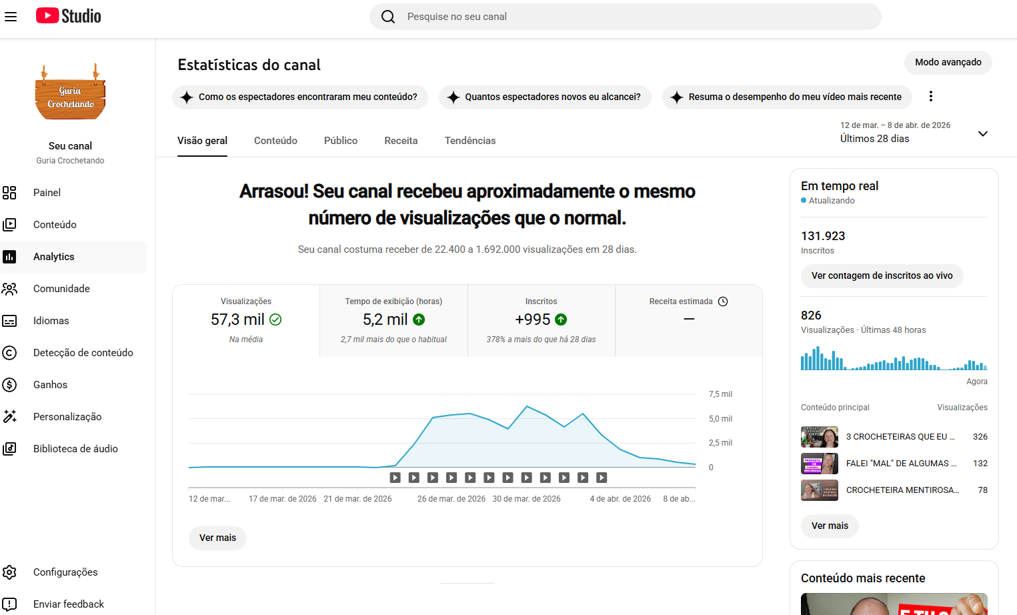Image resolution: width=1017 pixels, height=615 pixels.
Task: Click Ver contagem de inscritos ao vivo
Action: 882,276
